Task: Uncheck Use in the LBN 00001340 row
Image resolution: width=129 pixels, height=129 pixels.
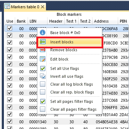Action: coord(10,121)
